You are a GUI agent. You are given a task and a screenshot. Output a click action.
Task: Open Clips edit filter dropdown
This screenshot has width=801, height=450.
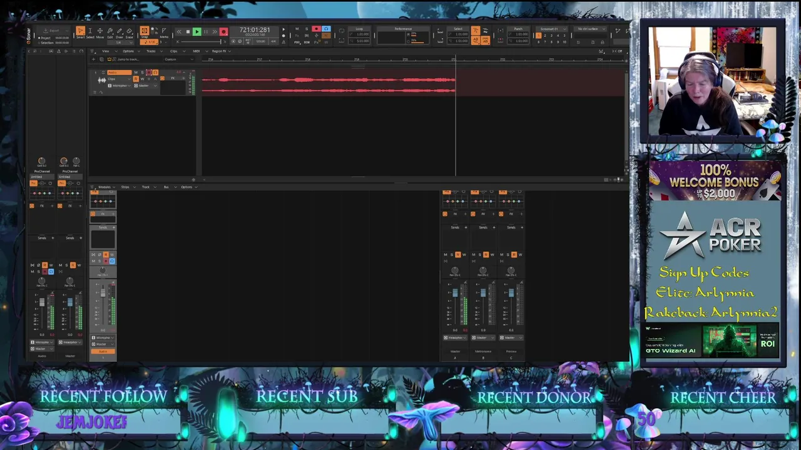(119, 79)
